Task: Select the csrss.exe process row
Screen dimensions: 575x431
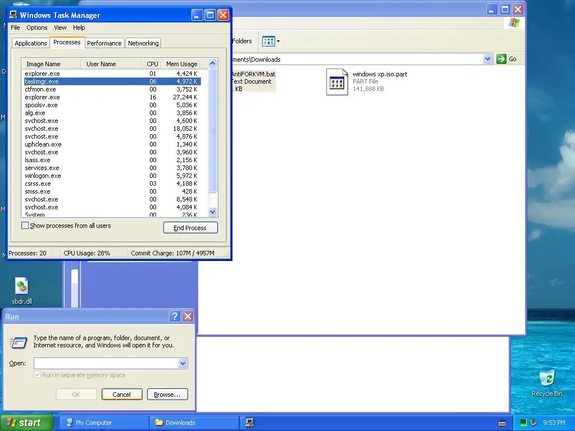Action: [112, 184]
